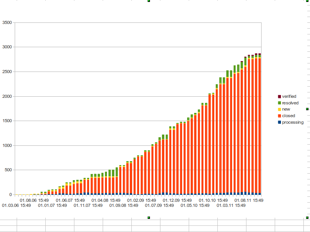Select the 0 value on the y-axis
Screen dimensions: 310x232
point(11,194)
